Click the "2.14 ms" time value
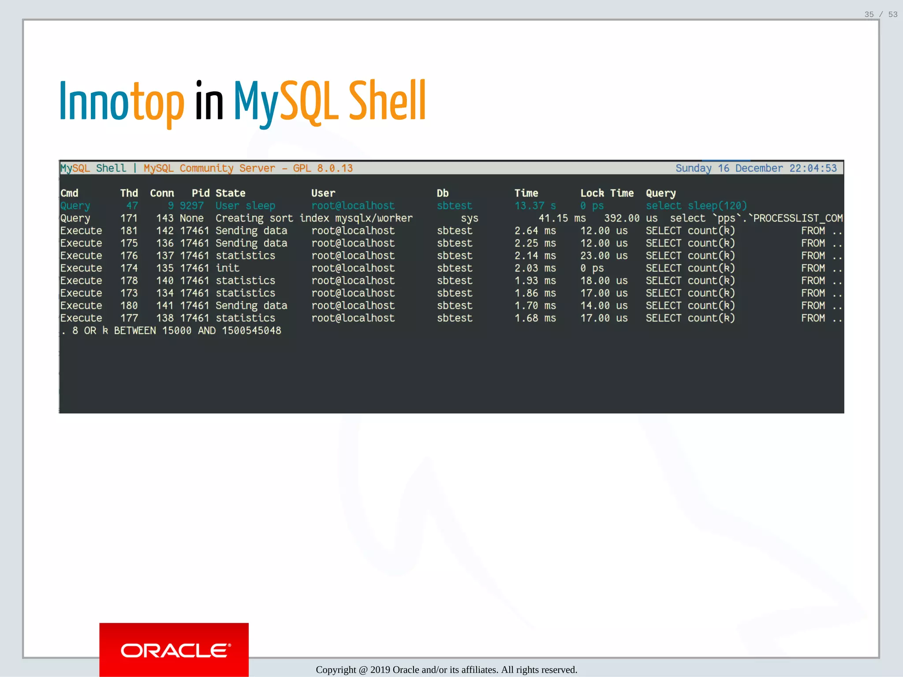903x677 pixels. tap(535, 256)
